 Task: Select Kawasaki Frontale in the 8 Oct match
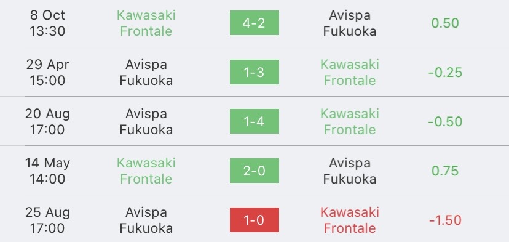point(146,23)
